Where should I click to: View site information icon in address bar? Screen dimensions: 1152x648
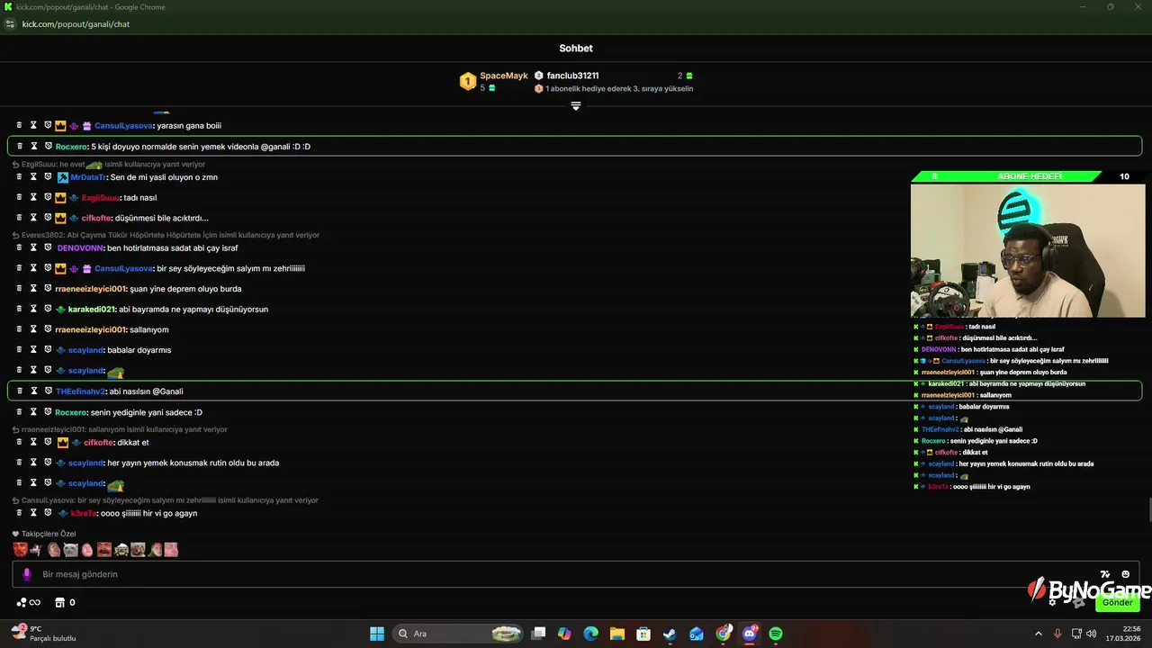point(10,24)
